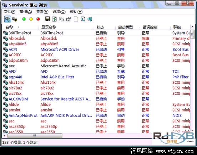
Task: Click gear icon beside AliIde
Action: pos(5,104)
